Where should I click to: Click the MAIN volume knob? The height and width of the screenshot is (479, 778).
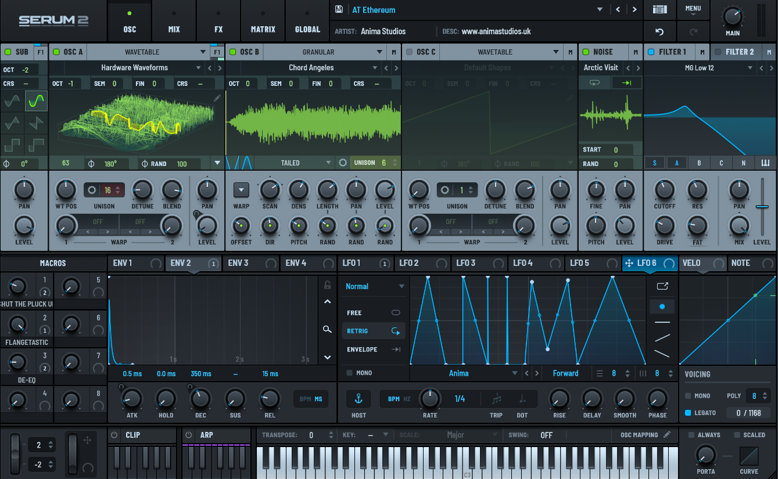pos(733,17)
